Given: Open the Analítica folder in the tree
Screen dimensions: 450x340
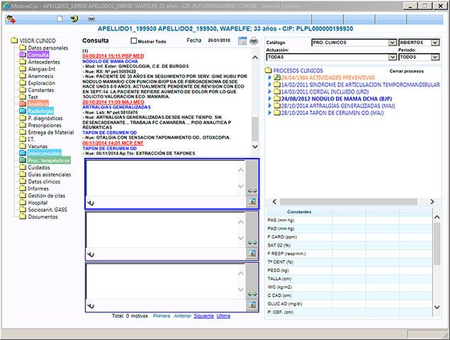Looking at the screenshot, I should coord(38,104).
